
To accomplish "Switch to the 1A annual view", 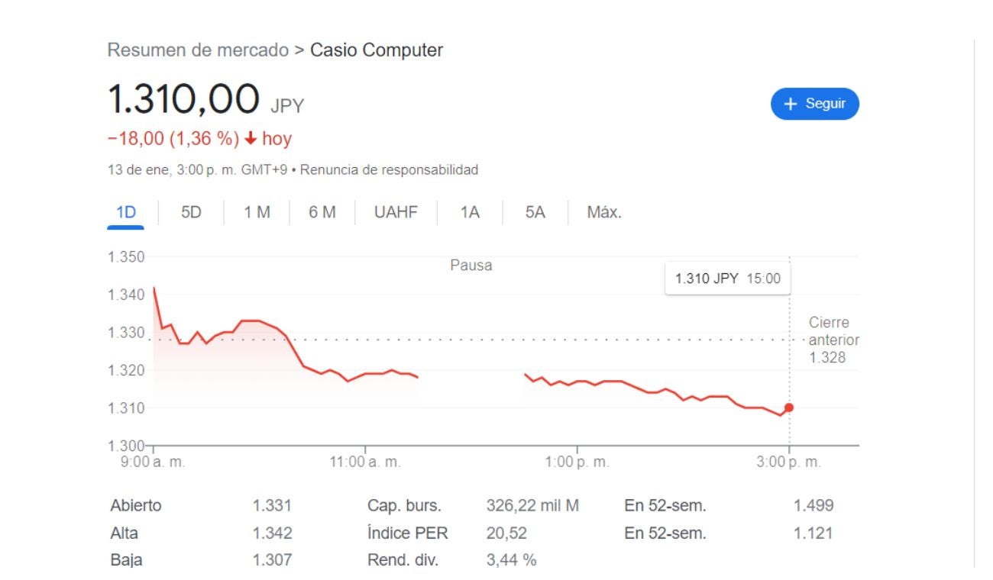I will [470, 212].
